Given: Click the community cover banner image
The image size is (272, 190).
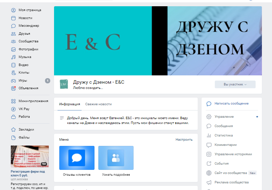Looking at the screenshot, I should [x=158, y=41].
